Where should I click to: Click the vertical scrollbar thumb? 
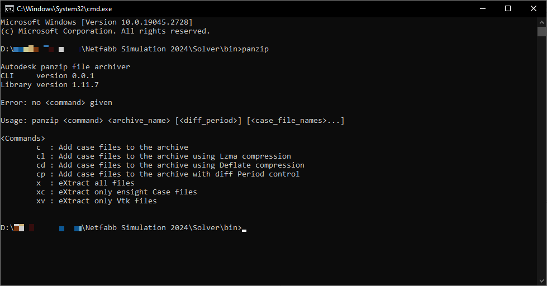point(541,31)
